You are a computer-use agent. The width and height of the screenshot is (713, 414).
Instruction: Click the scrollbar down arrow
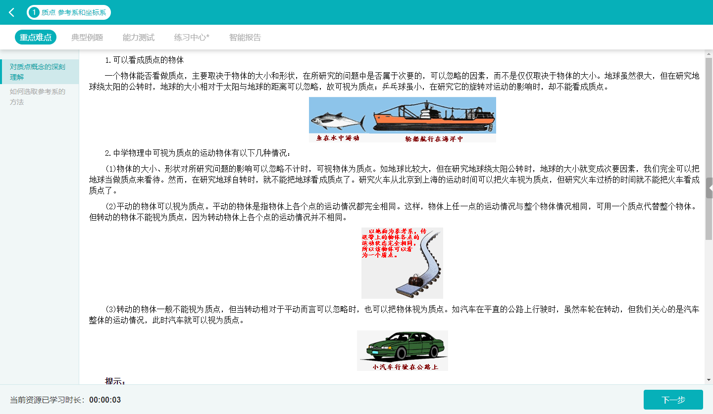[x=709, y=380]
